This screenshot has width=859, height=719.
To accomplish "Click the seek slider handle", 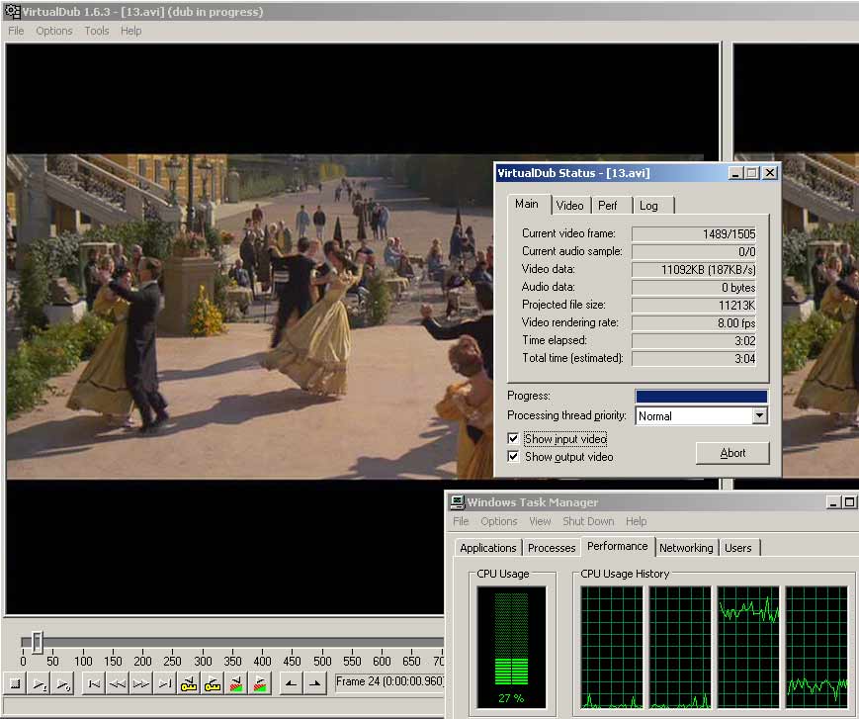I will pyautogui.click(x=38, y=641).
